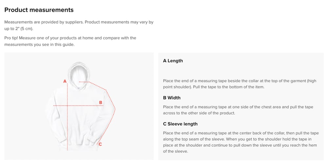Image resolution: width=328 pixels, height=164 pixels.
Task: Click the "Product measurements" heading
Action: [x=39, y=10]
